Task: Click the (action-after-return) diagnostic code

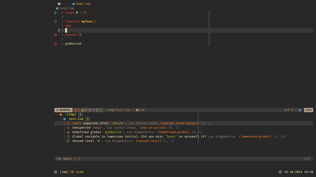Action: pos(180,123)
